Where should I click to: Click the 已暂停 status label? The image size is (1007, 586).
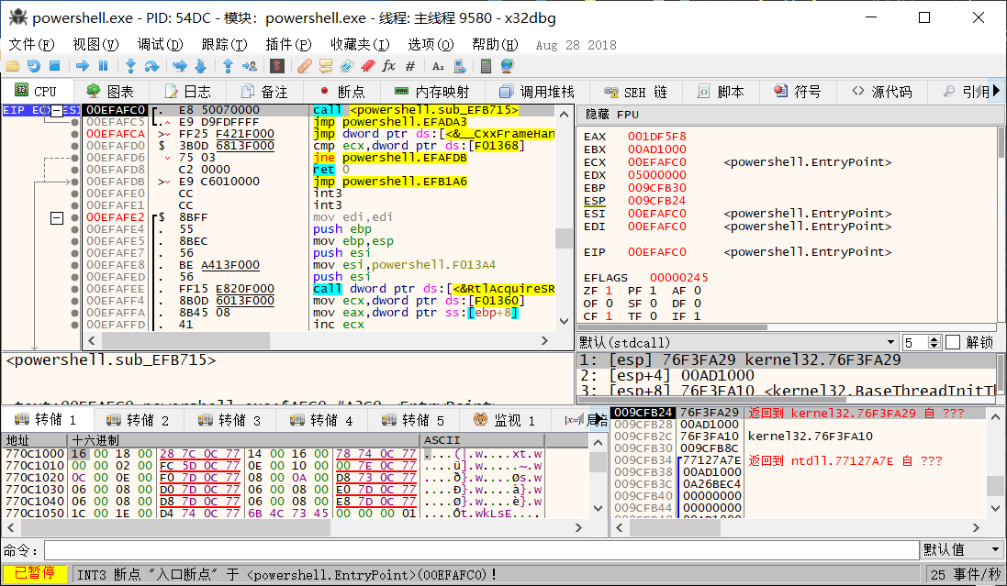click(x=35, y=573)
